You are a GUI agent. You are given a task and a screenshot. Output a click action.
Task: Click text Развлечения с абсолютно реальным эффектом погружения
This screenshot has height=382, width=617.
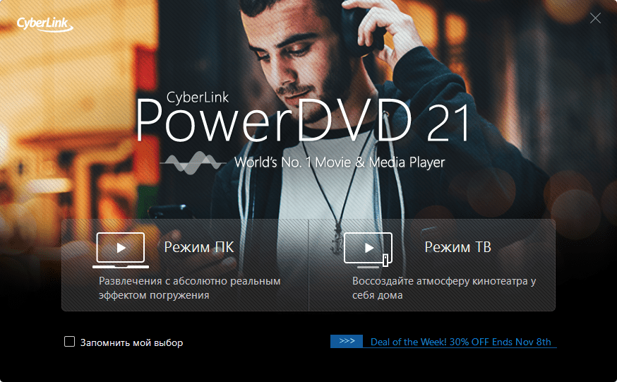pos(190,288)
